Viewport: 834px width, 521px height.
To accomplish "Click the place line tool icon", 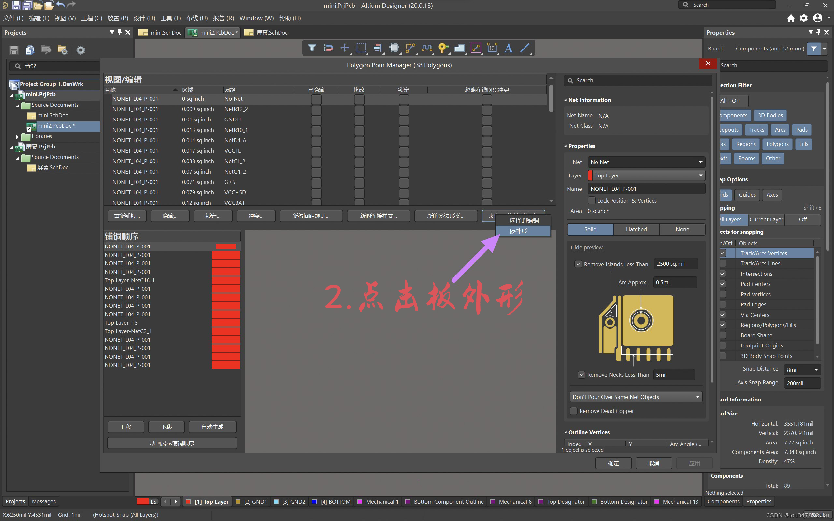I will click(525, 48).
